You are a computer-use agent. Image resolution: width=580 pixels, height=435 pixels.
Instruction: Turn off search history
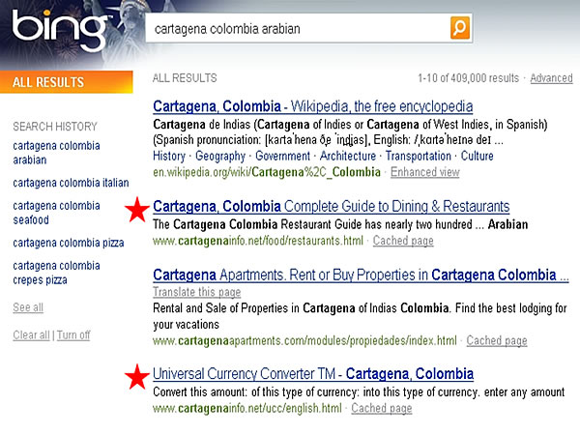pos(72,335)
